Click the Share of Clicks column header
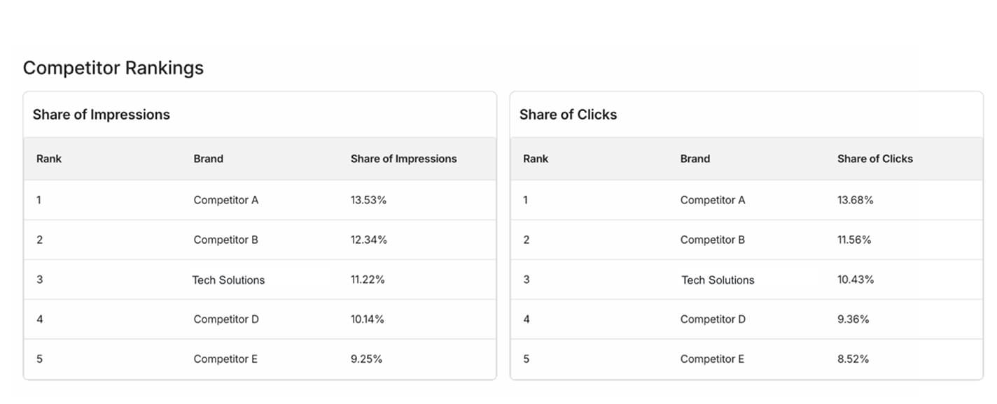The height and width of the screenshot is (404, 997). (875, 159)
